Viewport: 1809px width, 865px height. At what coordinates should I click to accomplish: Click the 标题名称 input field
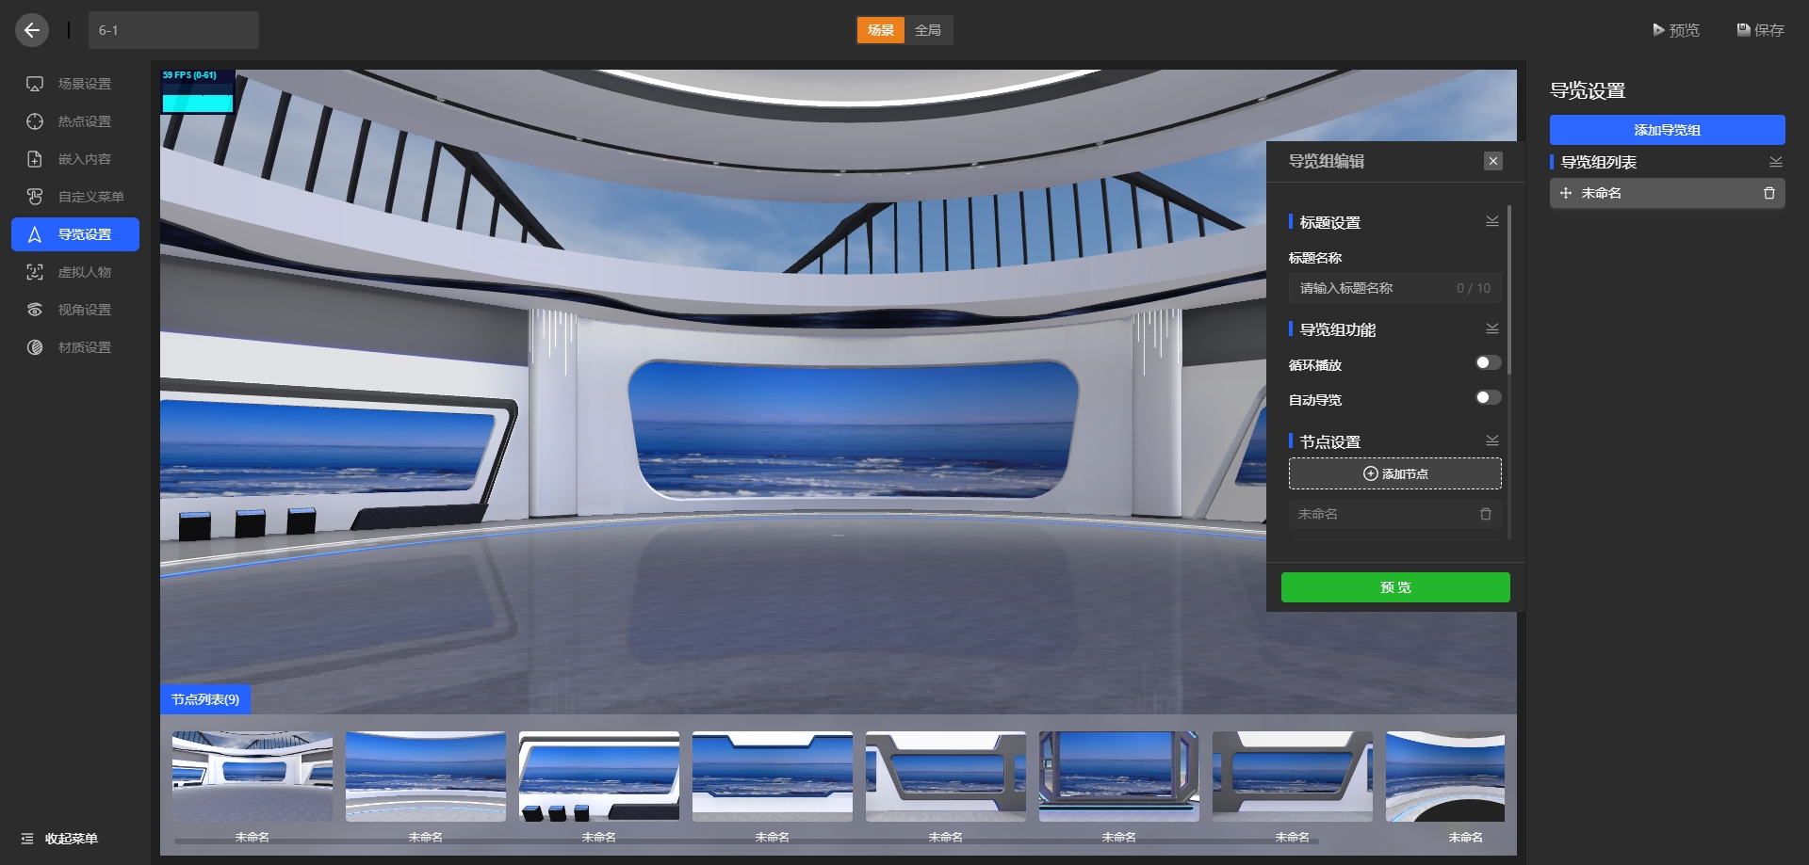(x=1376, y=288)
